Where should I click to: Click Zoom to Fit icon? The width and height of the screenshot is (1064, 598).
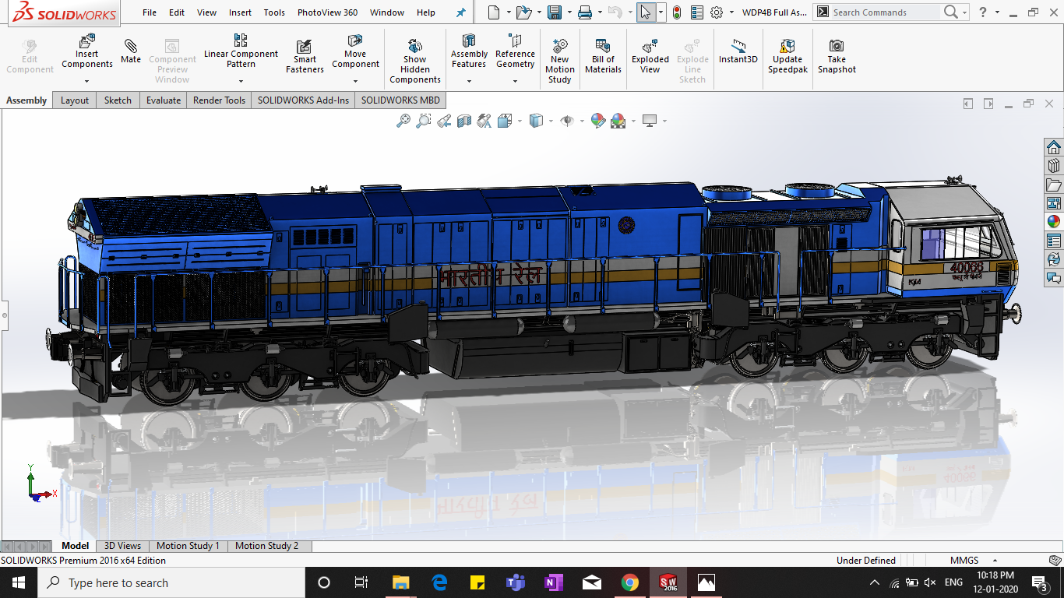pos(403,121)
